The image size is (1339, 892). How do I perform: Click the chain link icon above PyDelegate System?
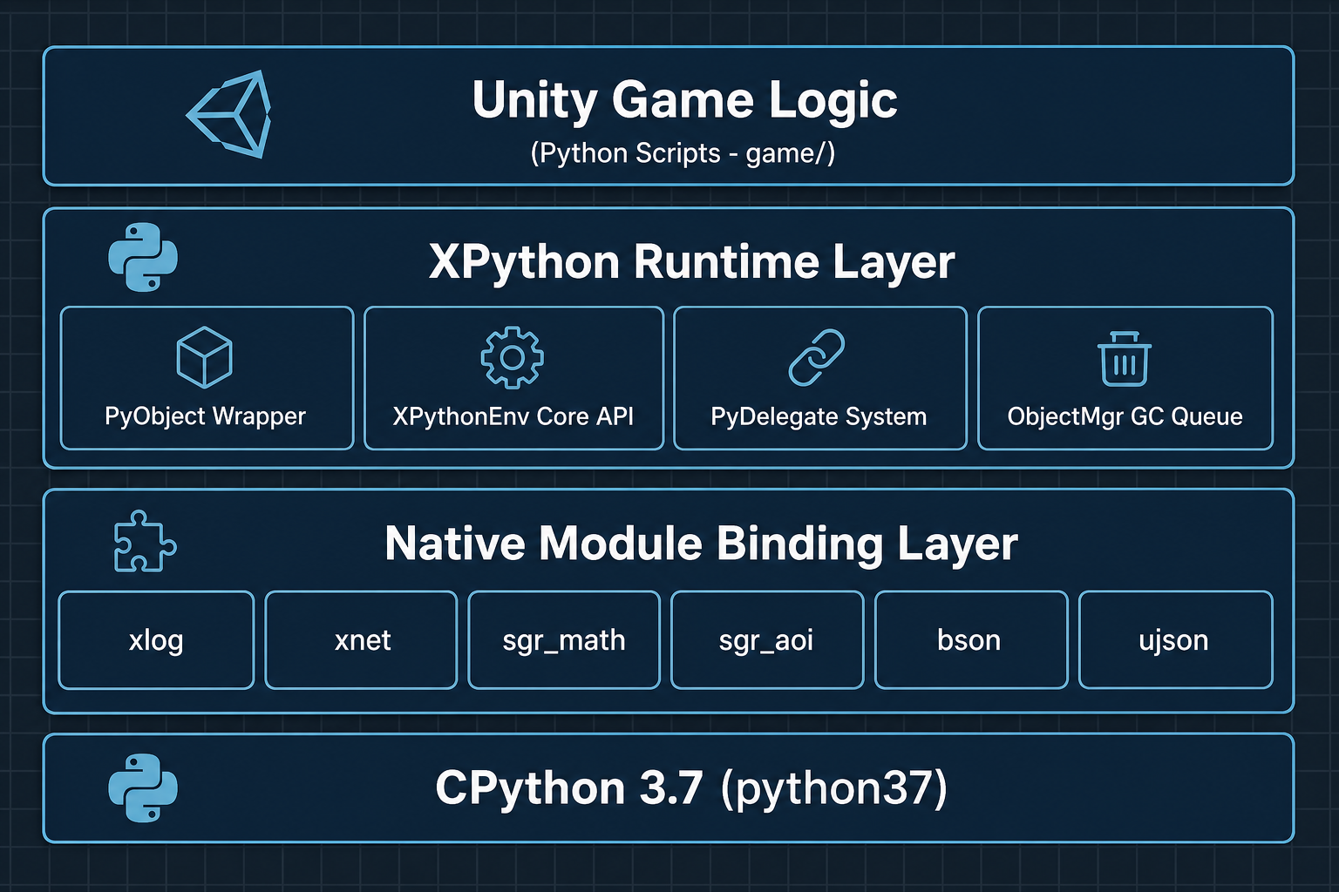click(817, 357)
